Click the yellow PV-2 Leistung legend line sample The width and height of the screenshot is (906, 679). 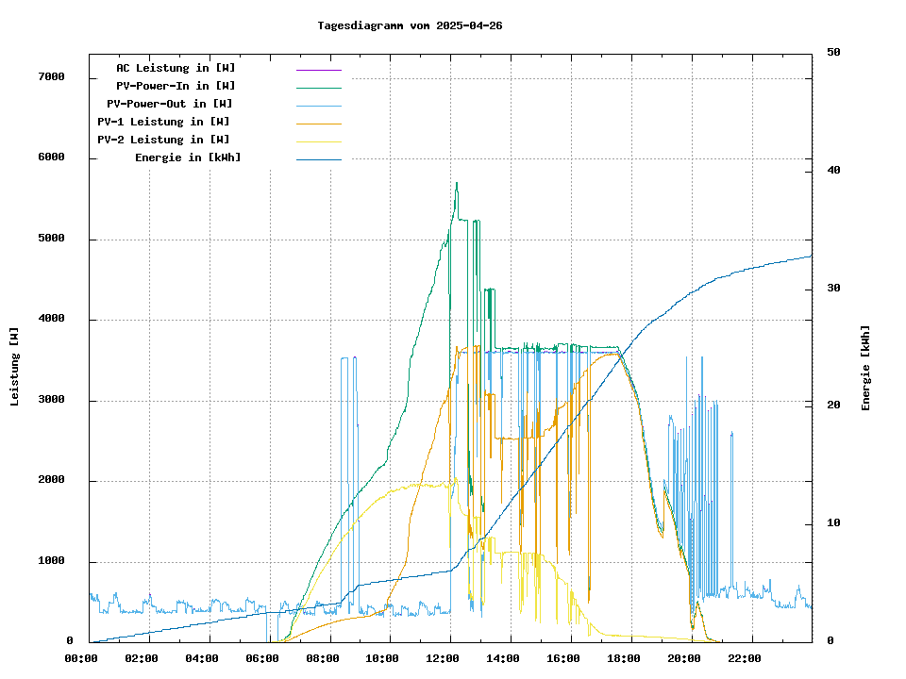pos(318,141)
